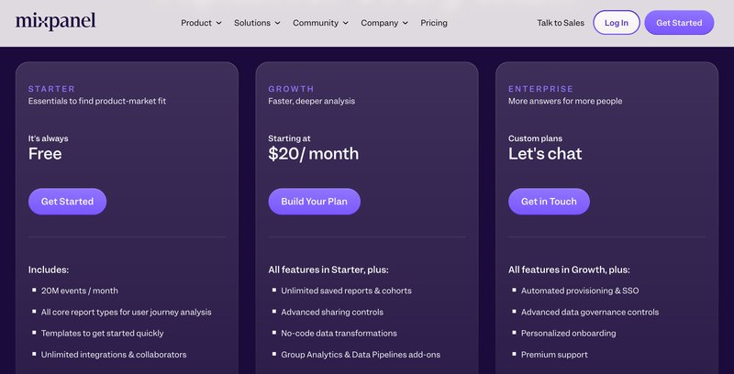734x374 pixels.
Task: Click the GROWTH plan heading
Action: (x=291, y=89)
